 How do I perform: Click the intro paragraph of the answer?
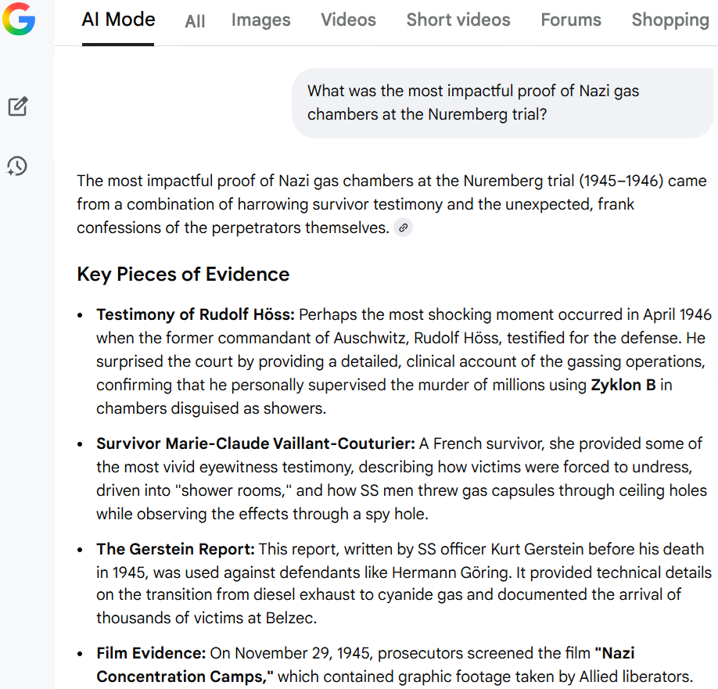(x=392, y=204)
